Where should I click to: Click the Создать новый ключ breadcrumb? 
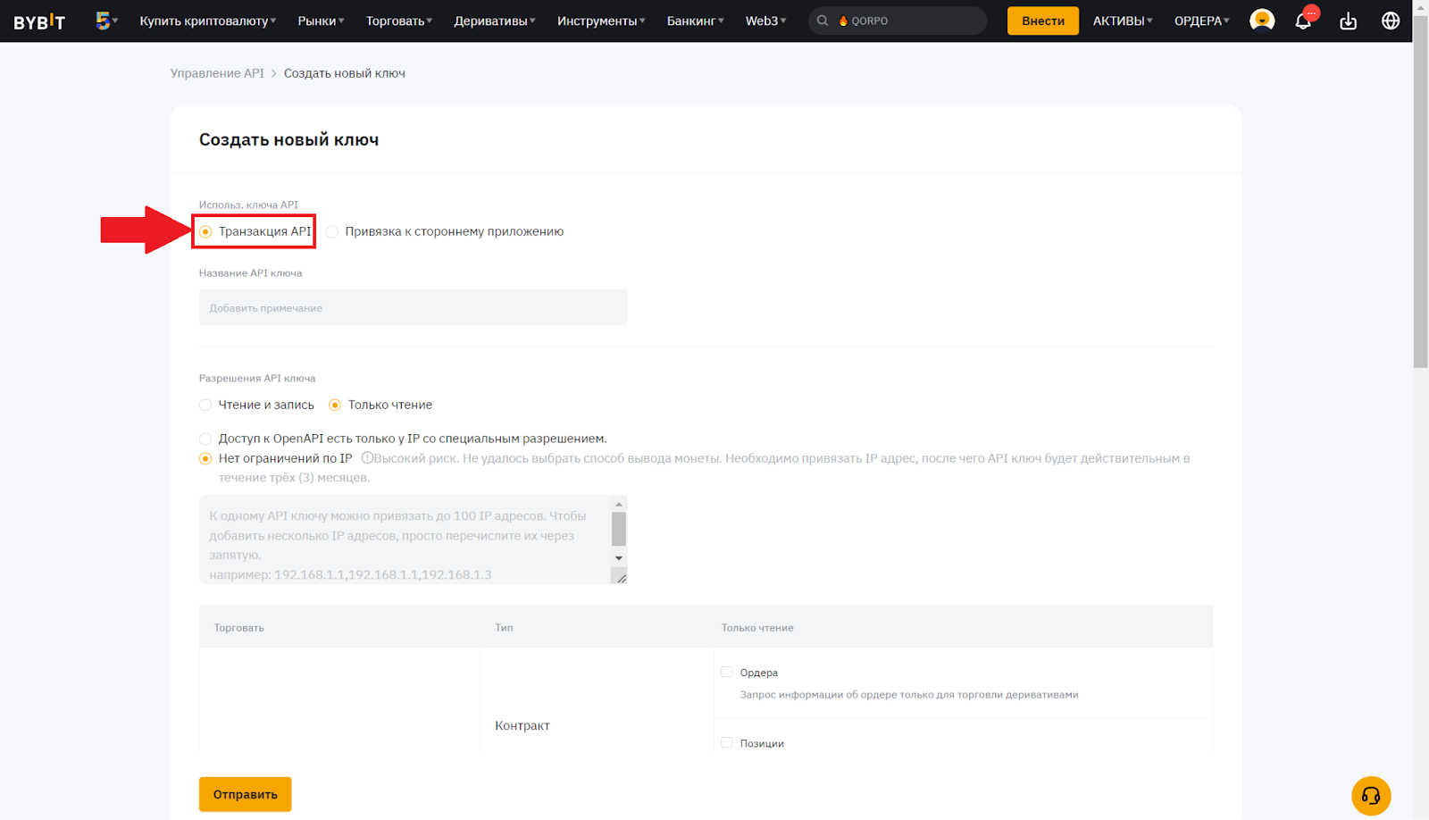tap(345, 73)
